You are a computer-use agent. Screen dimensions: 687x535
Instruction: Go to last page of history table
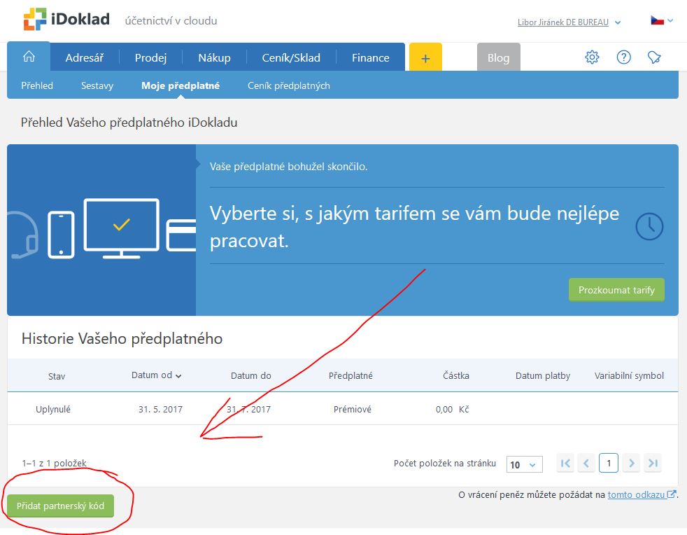[x=653, y=464]
